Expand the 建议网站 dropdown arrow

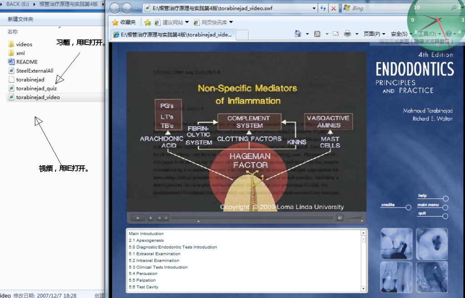pyautogui.click(x=187, y=22)
